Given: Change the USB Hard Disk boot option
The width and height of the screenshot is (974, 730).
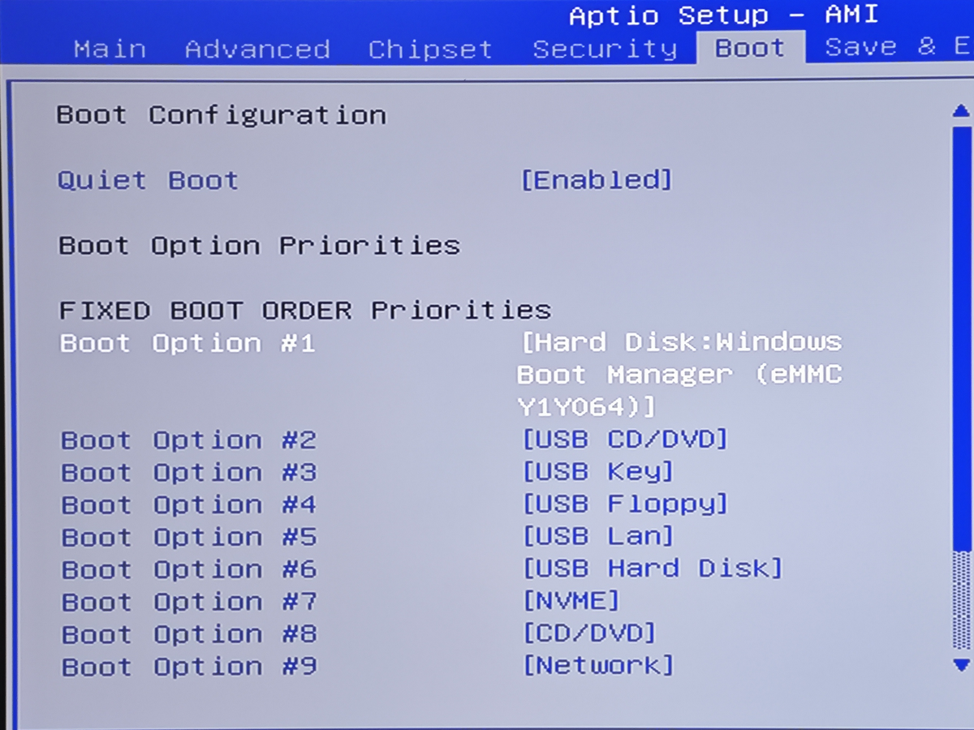Looking at the screenshot, I should point(649,569).
